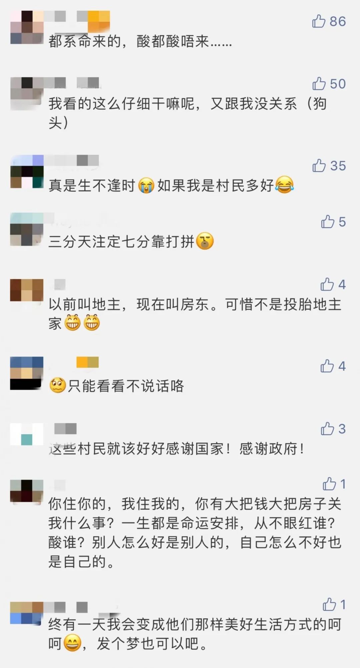Viewport: 360px width, 668px height.
Task: Open avatar beside 以前叫地主 comment
Action: (27, 290)
